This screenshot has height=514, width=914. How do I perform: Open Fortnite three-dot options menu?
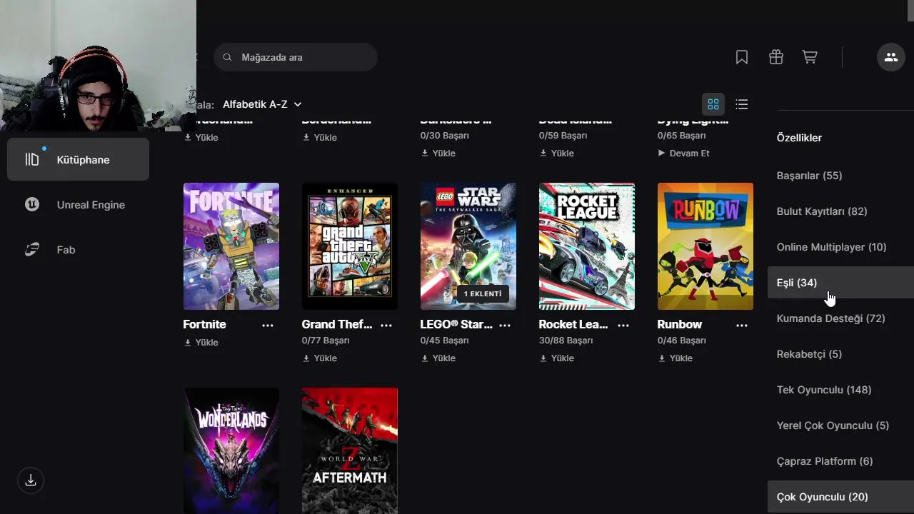268,325
